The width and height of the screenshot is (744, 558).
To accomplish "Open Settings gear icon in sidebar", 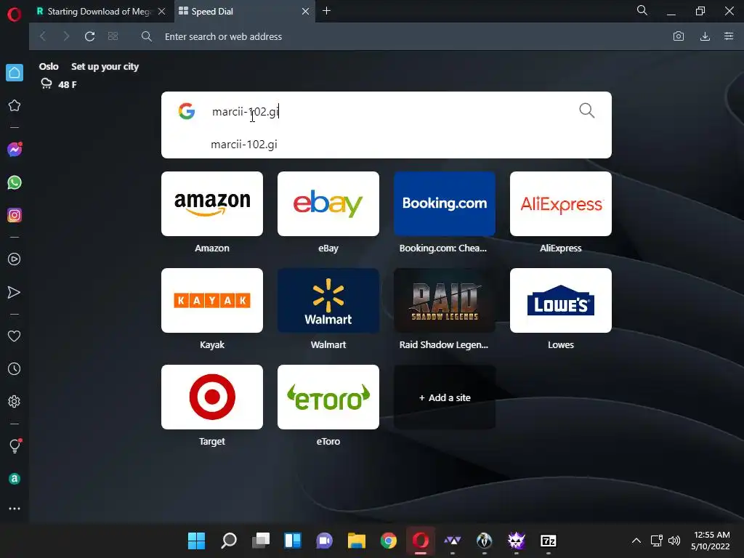I will click(x=15, y=401).
